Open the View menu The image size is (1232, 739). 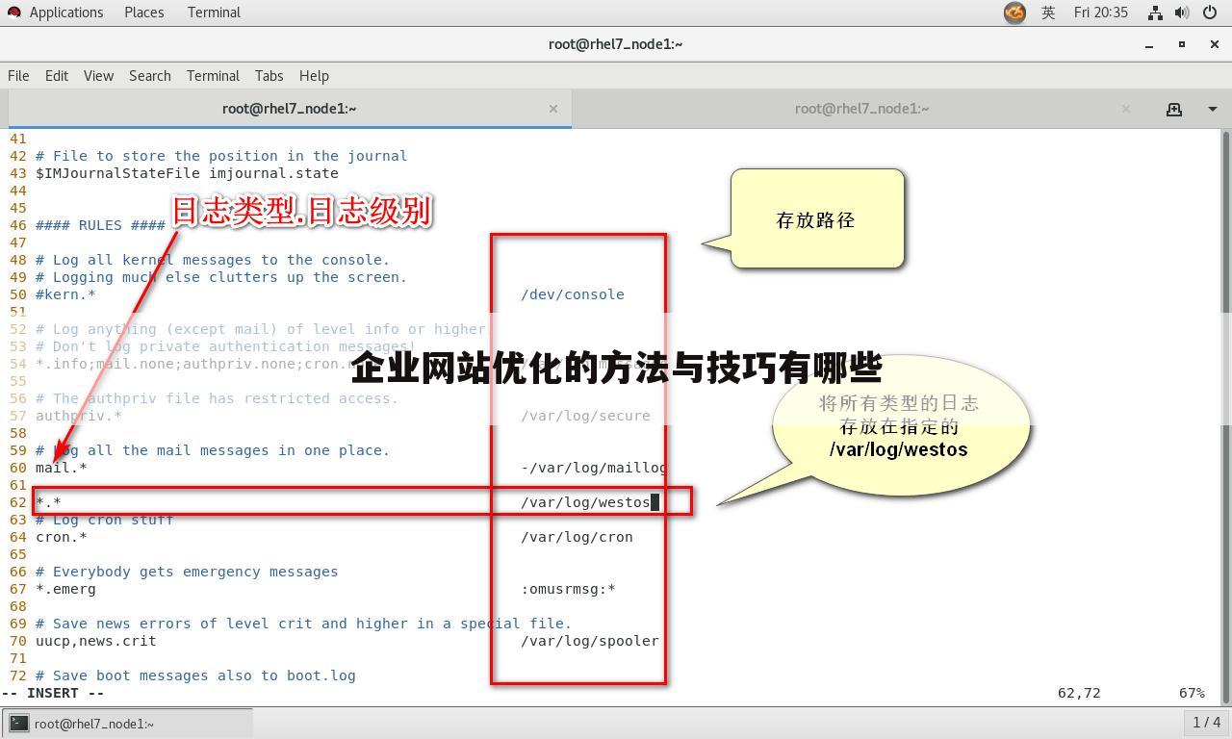98,75
